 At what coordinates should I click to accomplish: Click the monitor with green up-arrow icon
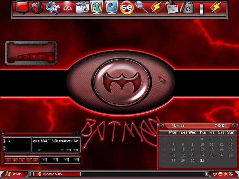tap(96, 7)
